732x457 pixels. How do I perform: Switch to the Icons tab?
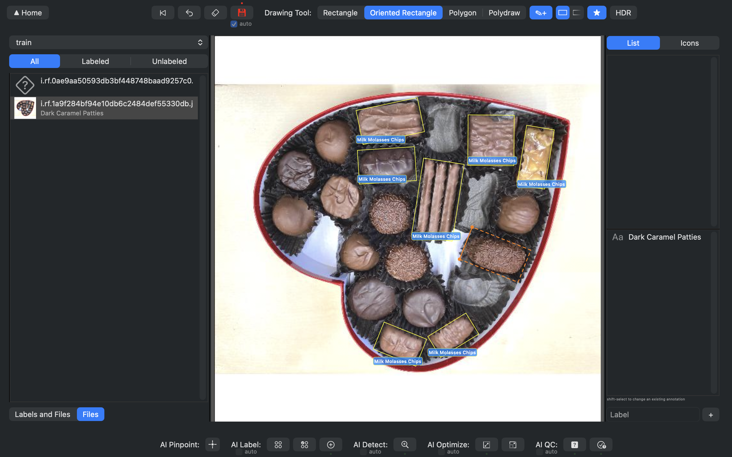[x=690, y=43]
